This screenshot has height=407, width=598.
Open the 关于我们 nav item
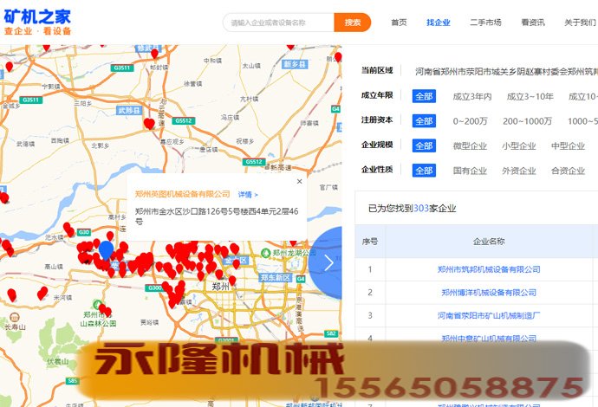point(580,23)
